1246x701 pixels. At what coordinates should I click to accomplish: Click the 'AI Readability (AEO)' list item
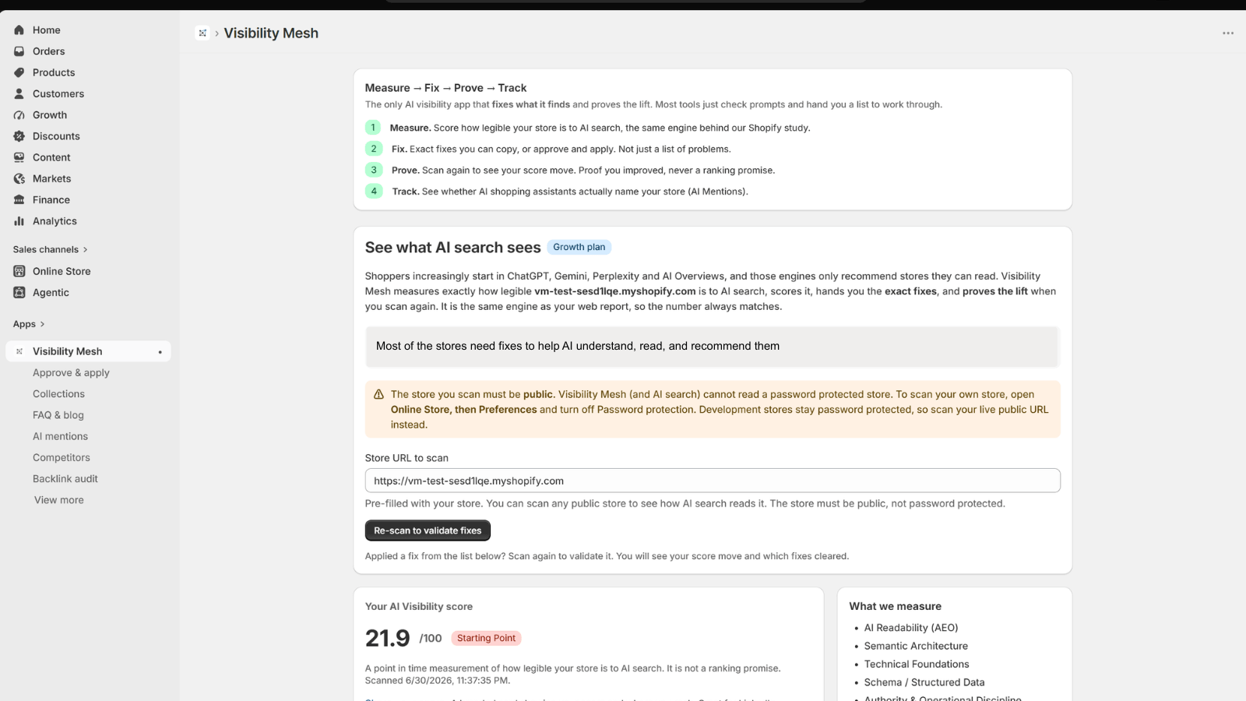coord(911,628)
